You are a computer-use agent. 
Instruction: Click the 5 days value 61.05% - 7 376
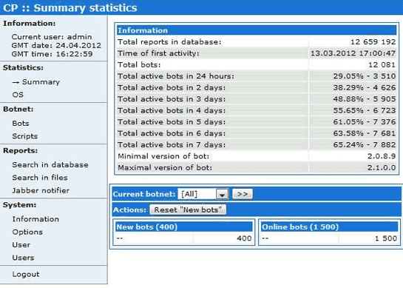tap(365, 121)
